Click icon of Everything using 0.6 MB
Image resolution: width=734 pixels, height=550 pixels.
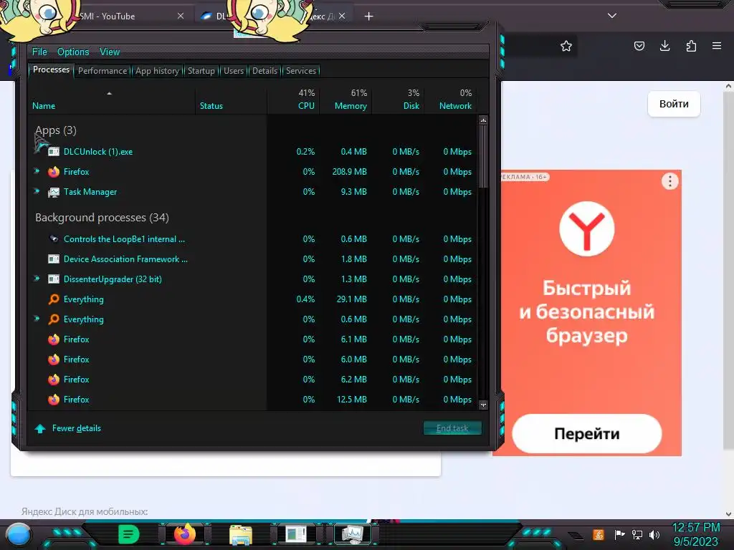(x=54, y=319)
